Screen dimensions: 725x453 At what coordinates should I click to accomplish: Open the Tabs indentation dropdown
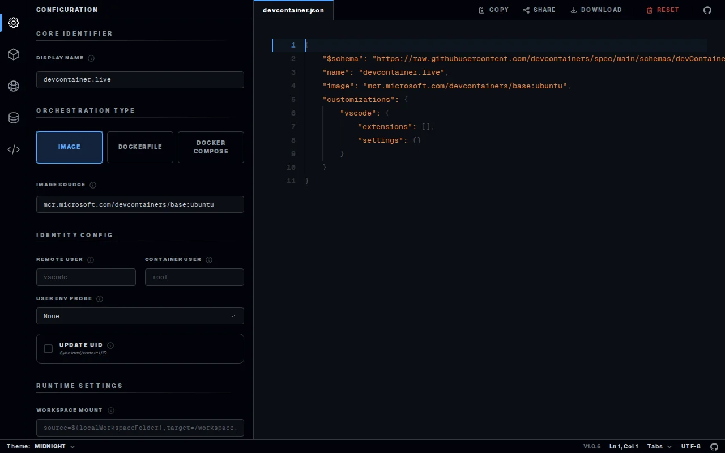(659, 446)
